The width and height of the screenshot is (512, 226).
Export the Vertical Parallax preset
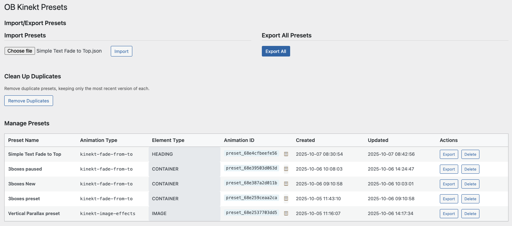449,214
